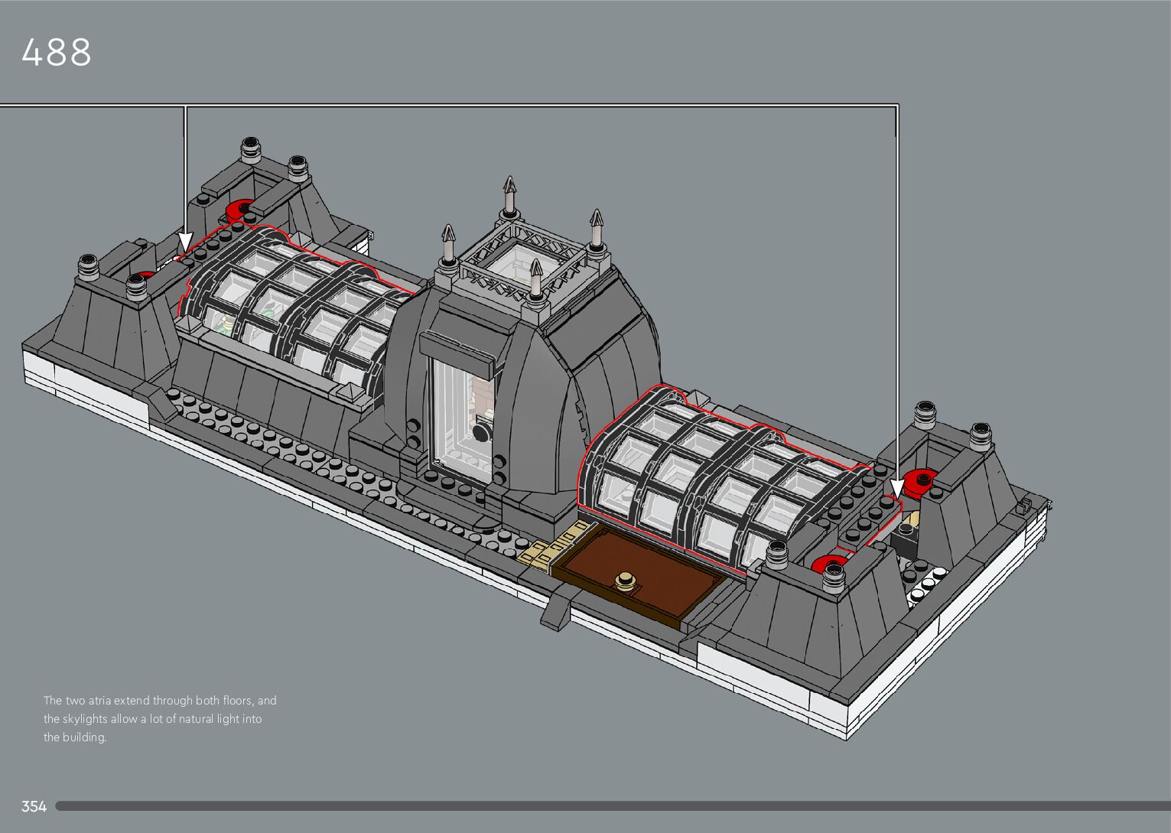Viewport: 1171px width, 833px height.
Task: Click the horizontal callout line at the top
Action: [535, 105]
